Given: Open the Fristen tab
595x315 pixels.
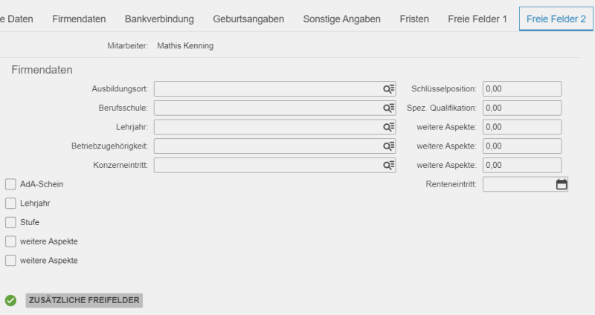Looking at the screenshot, I should click(x=414, y=19).
